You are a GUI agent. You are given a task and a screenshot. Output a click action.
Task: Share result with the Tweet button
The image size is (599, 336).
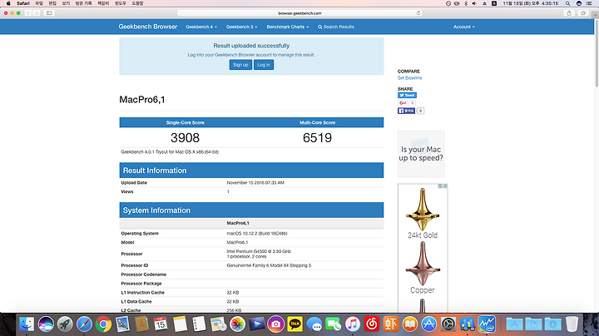coord(407,95)
